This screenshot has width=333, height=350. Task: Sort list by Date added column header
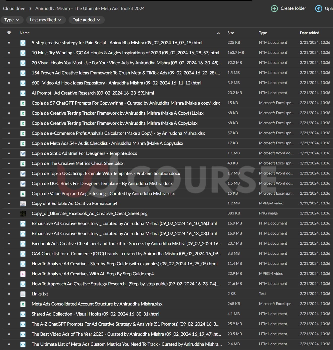pyautogui.click(x=309, y=33)
